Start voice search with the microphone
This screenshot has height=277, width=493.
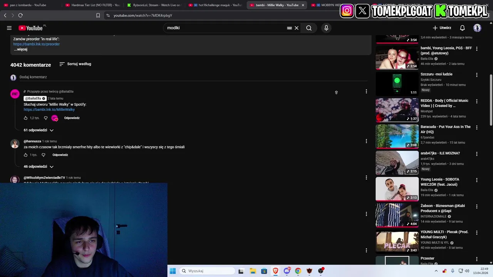pyautogui.click(x=326, y=28)
